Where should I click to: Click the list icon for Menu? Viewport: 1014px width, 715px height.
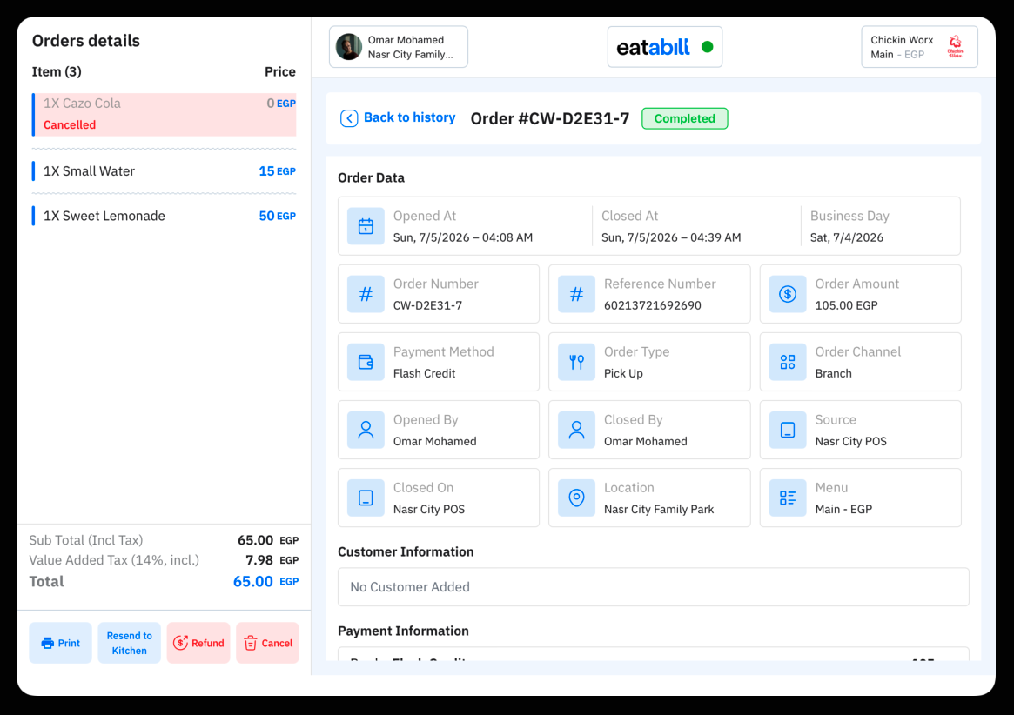787,498
